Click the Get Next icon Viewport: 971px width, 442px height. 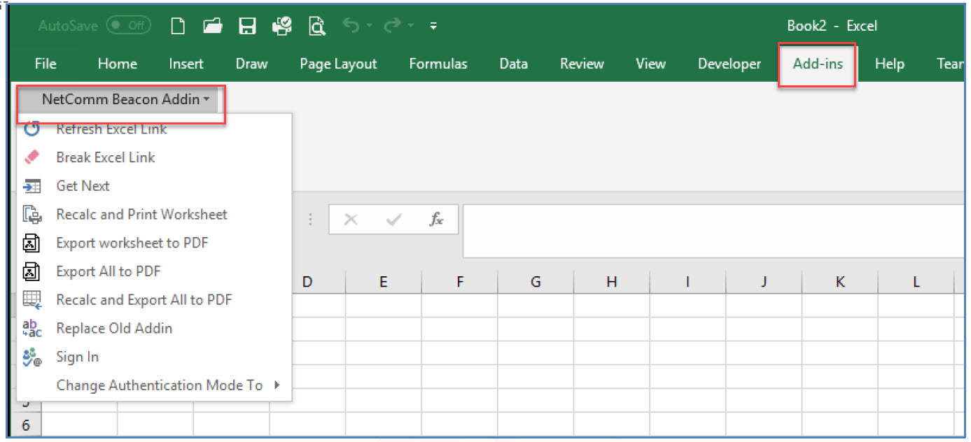32,186
